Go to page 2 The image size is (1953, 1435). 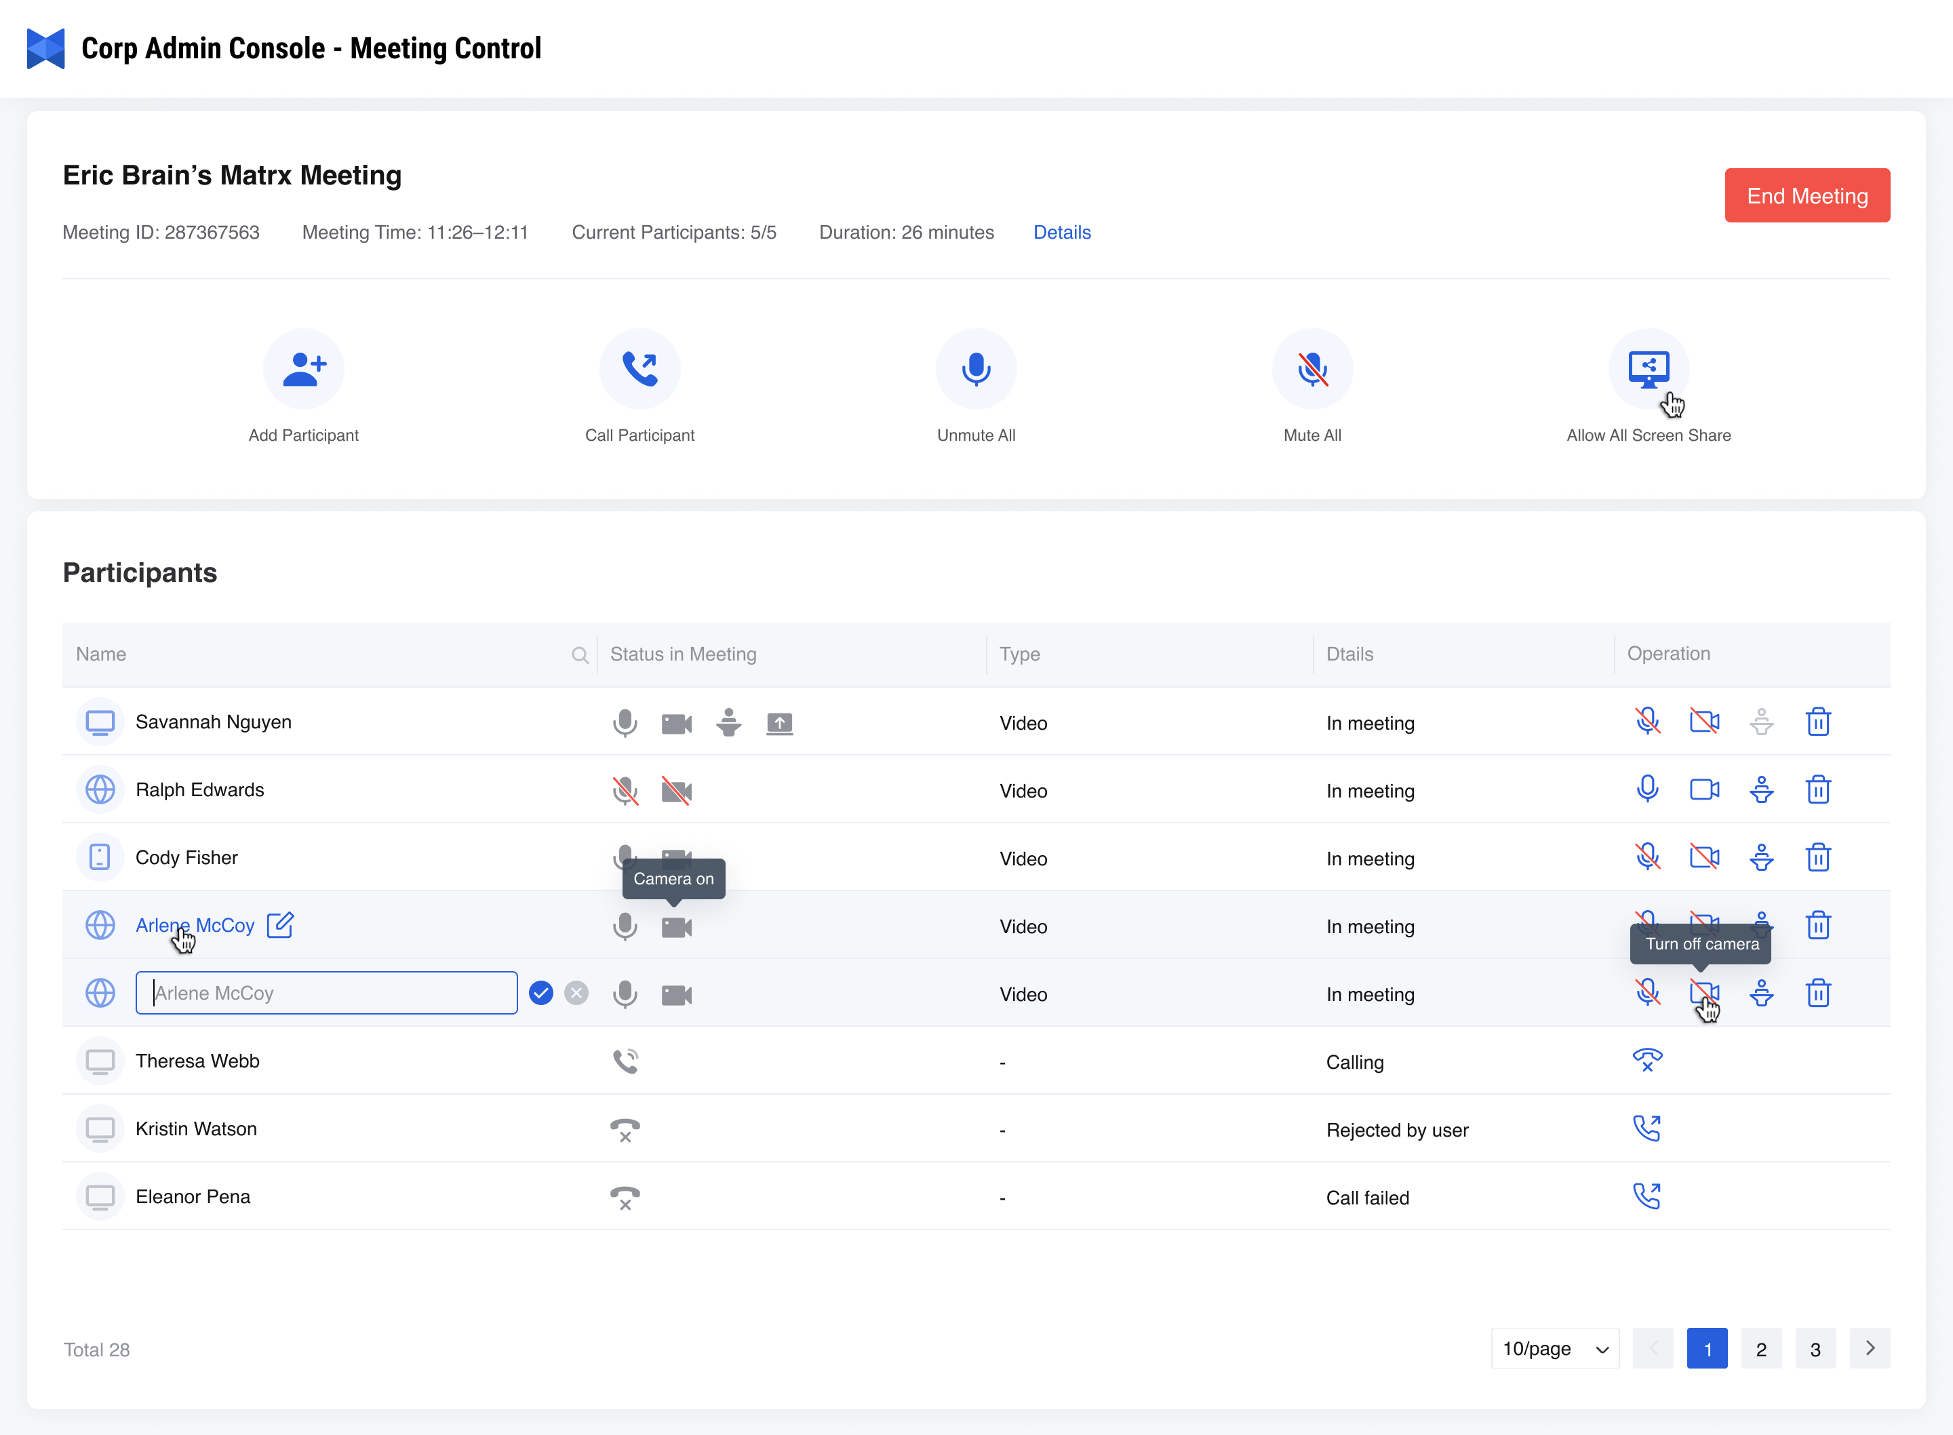1760,1349
